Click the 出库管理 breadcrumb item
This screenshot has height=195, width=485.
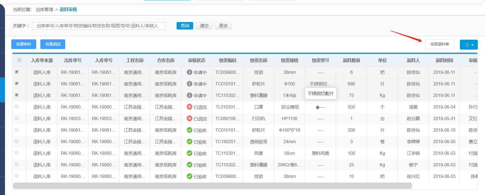44,9
